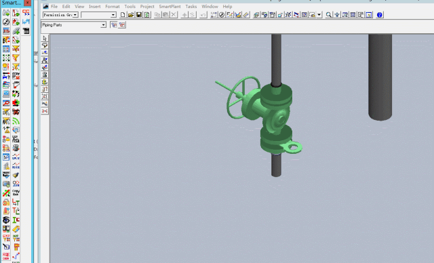The height and width of the screenshot is (263, 434).
Task: Open the Window menu
Action: [210, 6]
